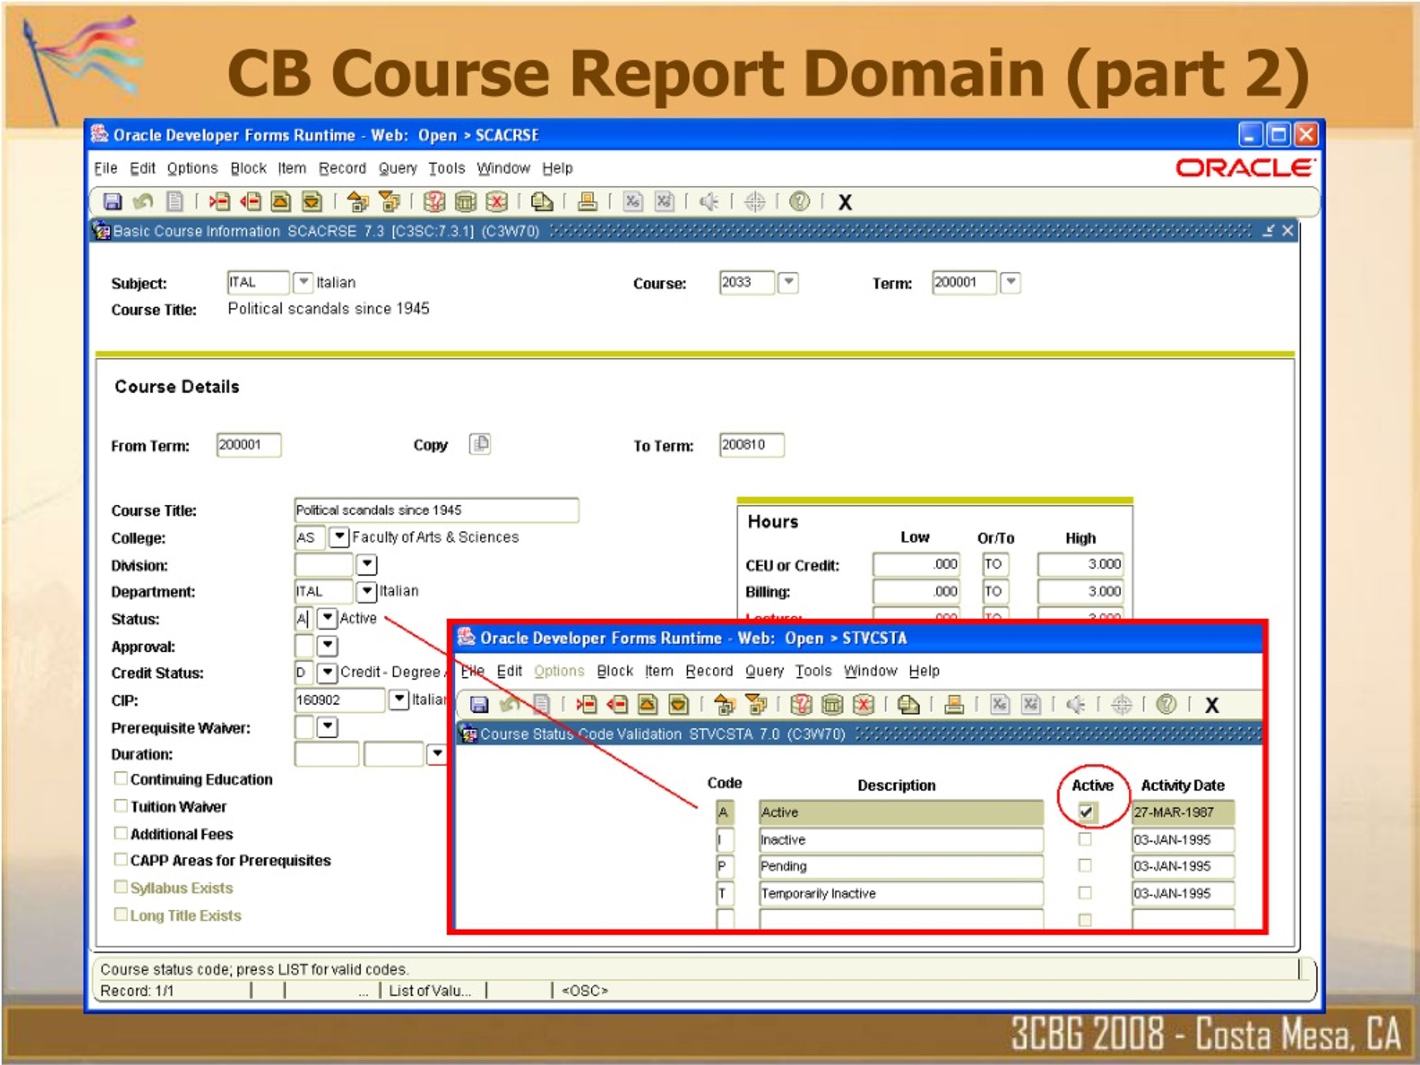1420x1065 pixels.
Task: Click Print icon in STVCSTA toolbar
Action: coord(954,704)
